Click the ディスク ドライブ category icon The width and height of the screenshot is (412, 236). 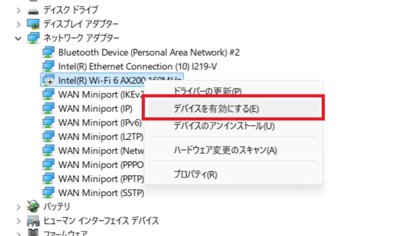coord(34,10)
